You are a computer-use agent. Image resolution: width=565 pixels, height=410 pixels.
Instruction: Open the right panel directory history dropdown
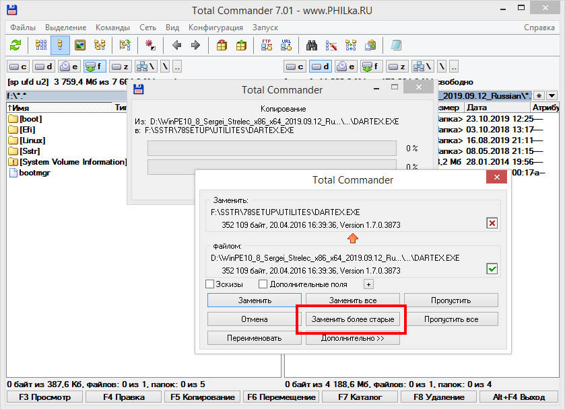click(x=552, y=95)
